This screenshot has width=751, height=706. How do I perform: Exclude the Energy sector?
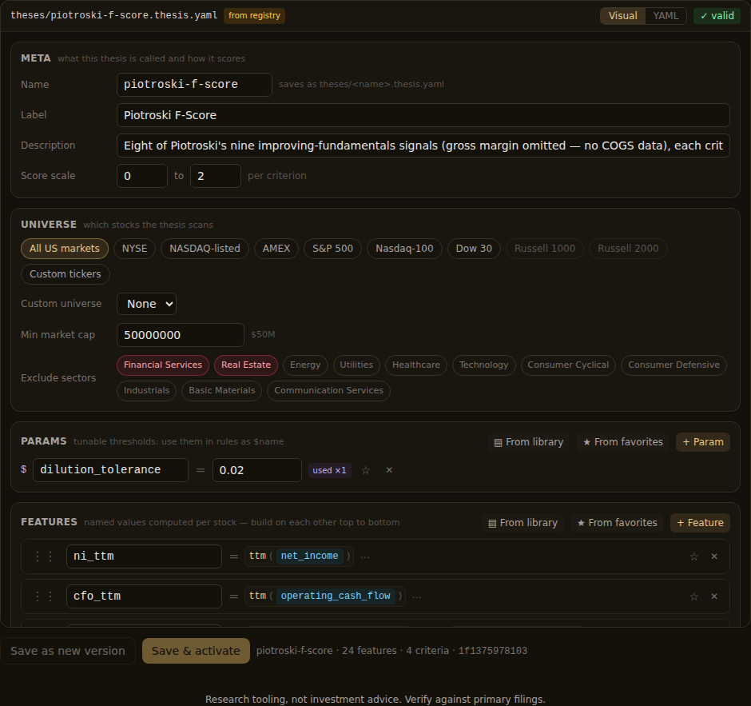(305, 365)
